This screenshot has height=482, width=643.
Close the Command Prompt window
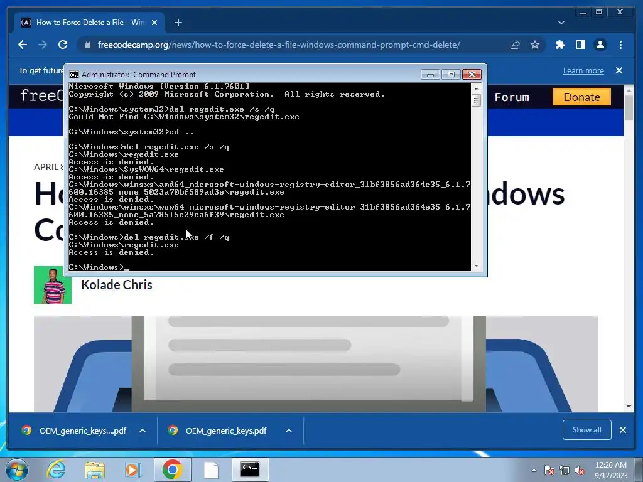click(x=472, y=75)
